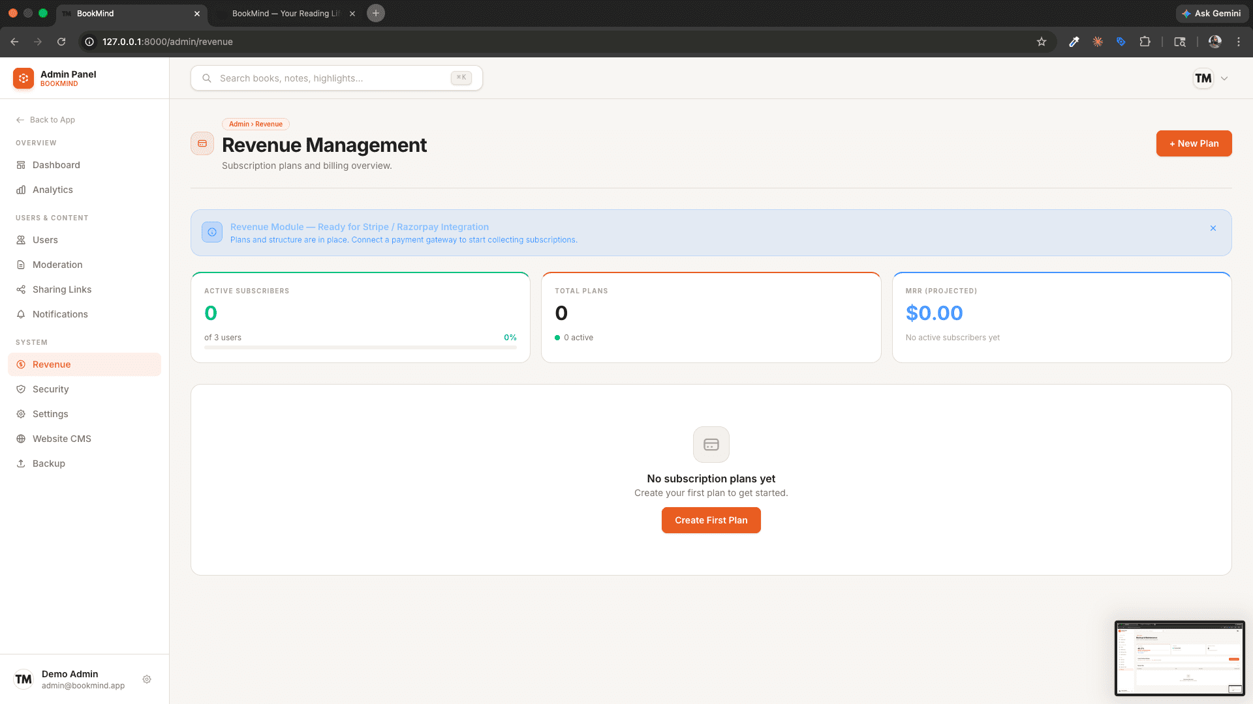Go back in browser history
The image size is (1253, 704).
[x=14, y=42]
